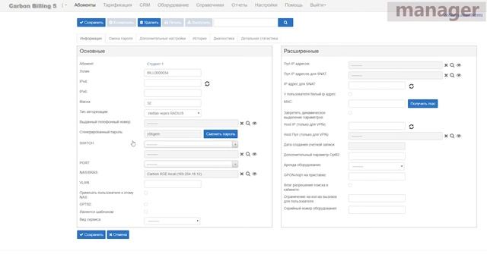
Task: Click the VLAN input field
Action: (x=173, y=184)
